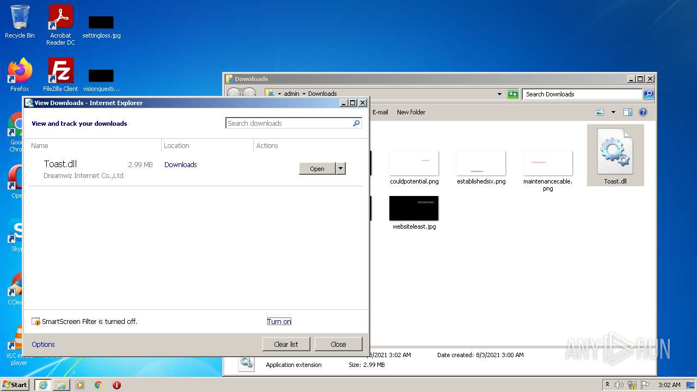This screenshot has width=697, height=392.
Task: Click the SmartScreen warning shield icon
Action: click(36, 322)
